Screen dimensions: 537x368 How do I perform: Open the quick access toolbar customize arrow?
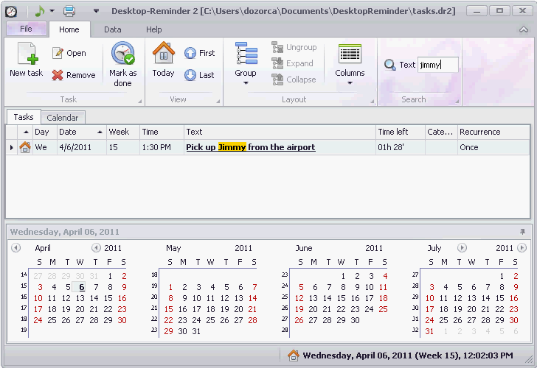point(96,11)
